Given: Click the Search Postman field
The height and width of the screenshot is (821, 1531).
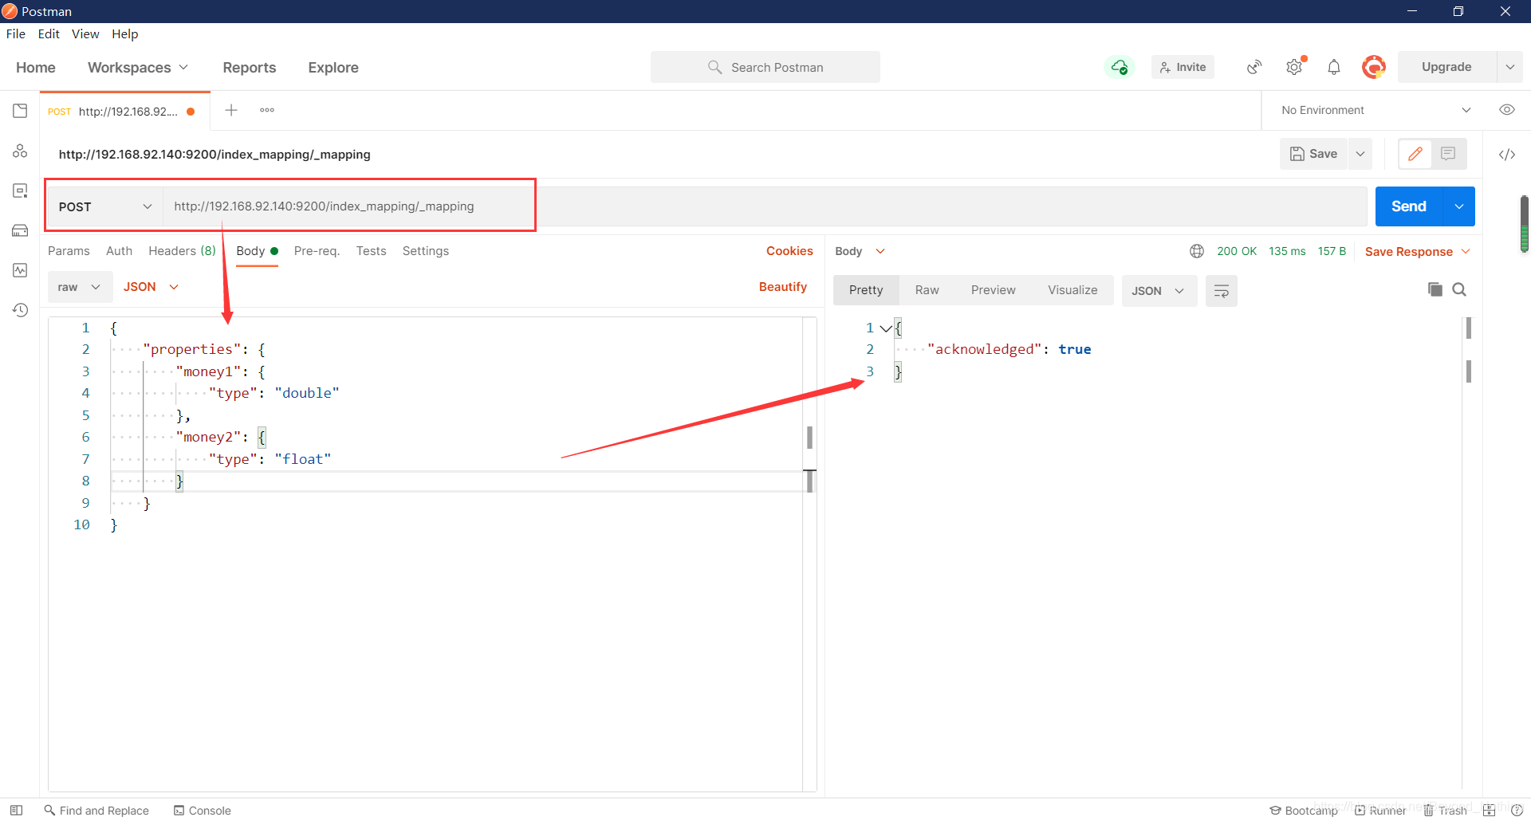Looking at the screenshot, I should [765, 67].
